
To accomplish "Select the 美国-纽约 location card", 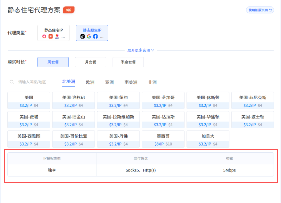I will coord(118,101).
